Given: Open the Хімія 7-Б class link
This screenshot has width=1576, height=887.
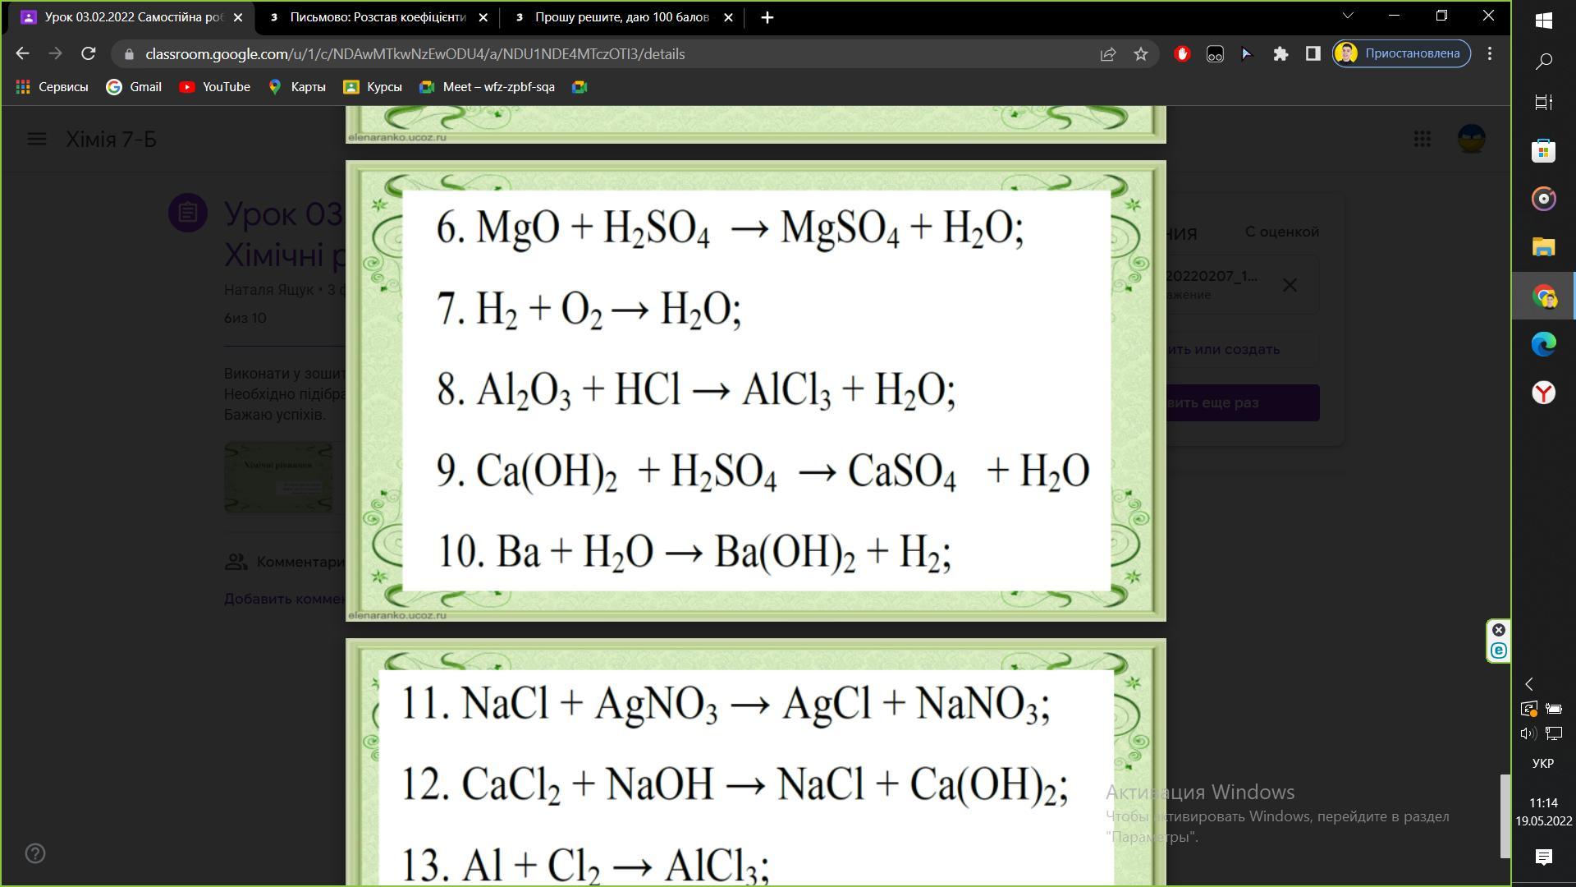Looking at the screenshot, I should pos(111,140).
